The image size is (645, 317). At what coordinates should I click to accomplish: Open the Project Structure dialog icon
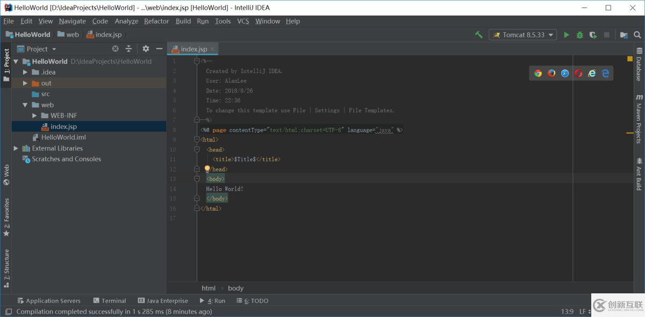click(623, 34)
